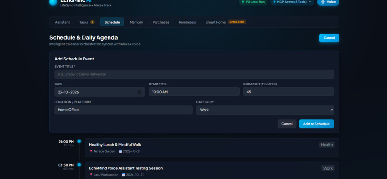This screenshot has height=179, width=387.
Task: Click Add to Schedule button
Action: [x=316, y=124]
